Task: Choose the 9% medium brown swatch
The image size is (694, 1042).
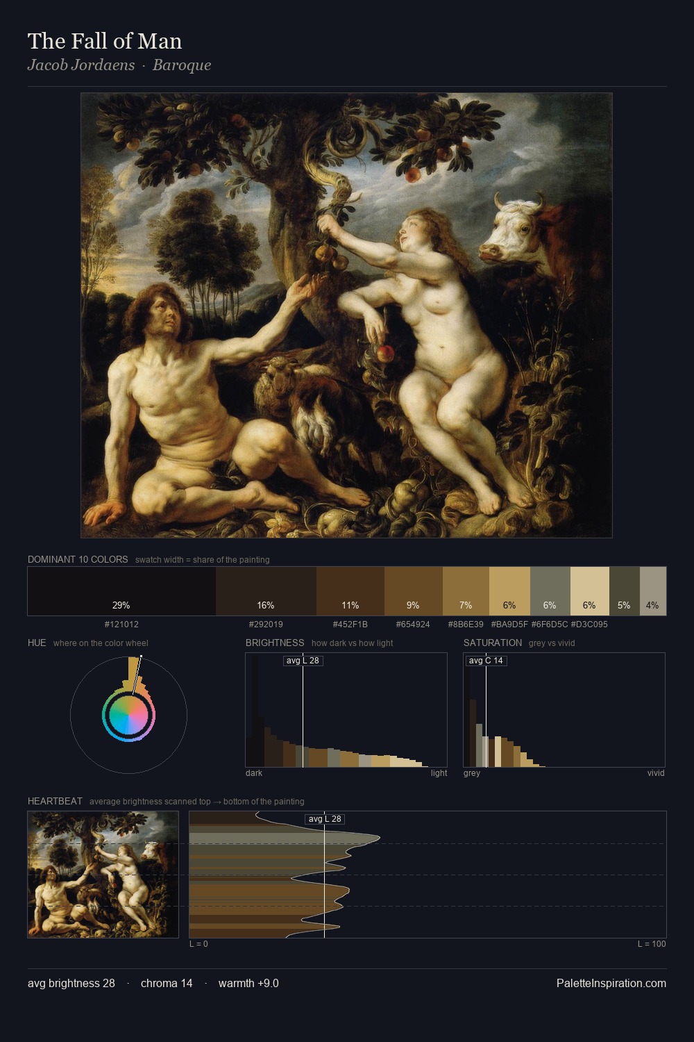Action: (x=414, y=591)
